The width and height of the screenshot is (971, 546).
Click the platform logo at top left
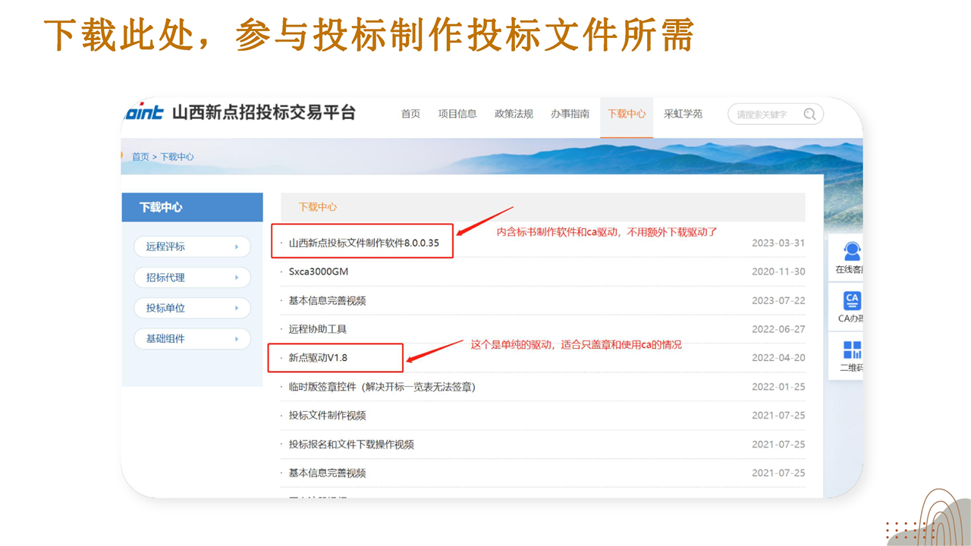[144, 113]
